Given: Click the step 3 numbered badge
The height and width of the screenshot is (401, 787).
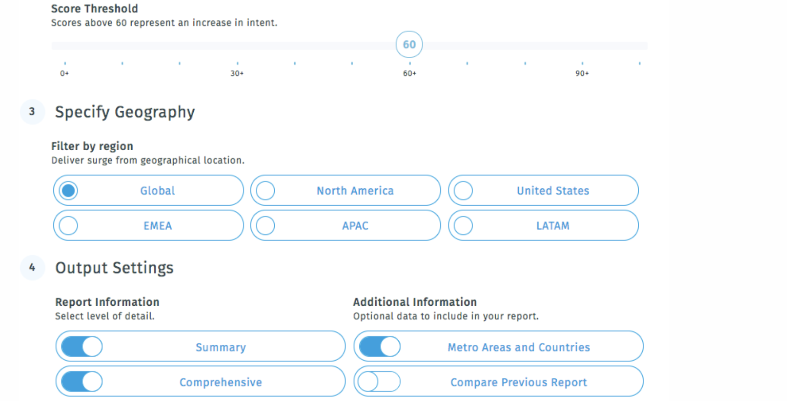Looking at the screenshot, I should 33,112.
